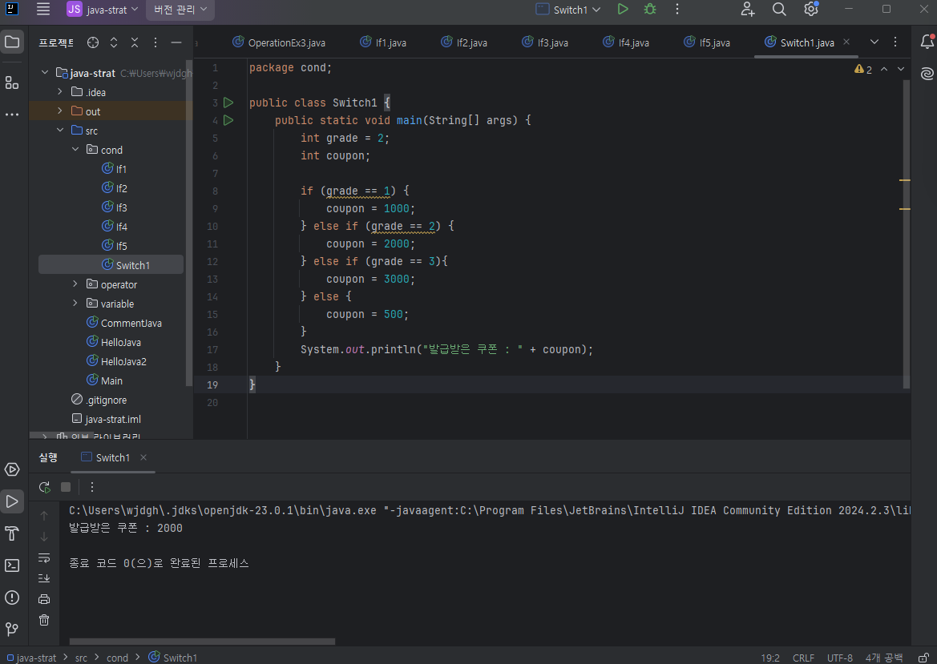The image size is (937, 664).
Task: Open the Notifications bell
Action: pyautogui.click(x=927, y=42)
